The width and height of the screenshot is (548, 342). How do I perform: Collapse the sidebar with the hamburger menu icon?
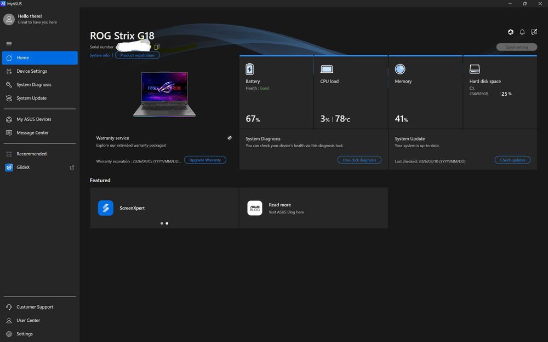point(9,44)
